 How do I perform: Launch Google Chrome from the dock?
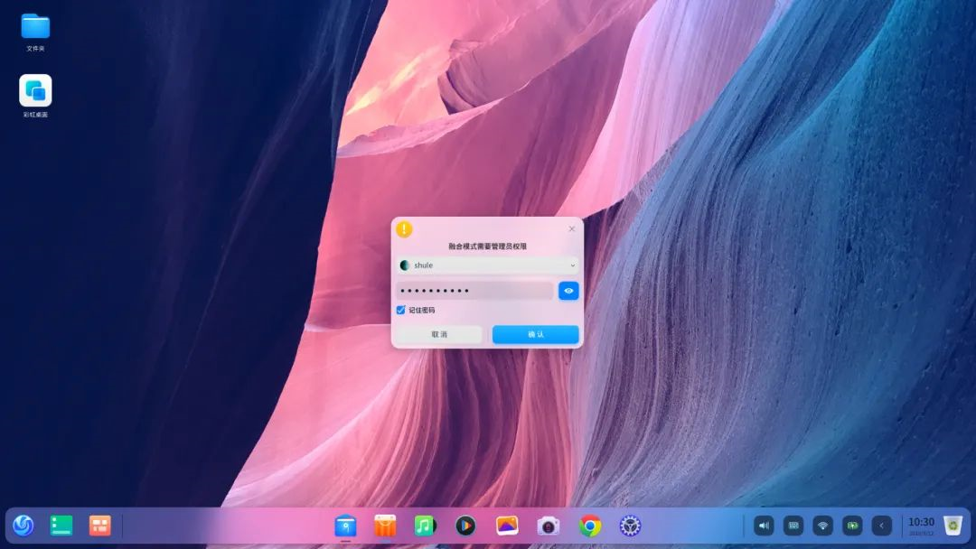[x=590, y=526]
